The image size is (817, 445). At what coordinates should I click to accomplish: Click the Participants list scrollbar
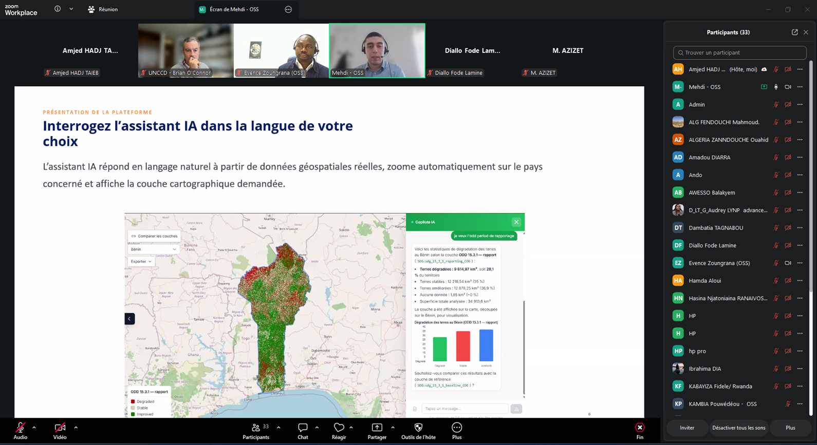click(x=811, y=177)
